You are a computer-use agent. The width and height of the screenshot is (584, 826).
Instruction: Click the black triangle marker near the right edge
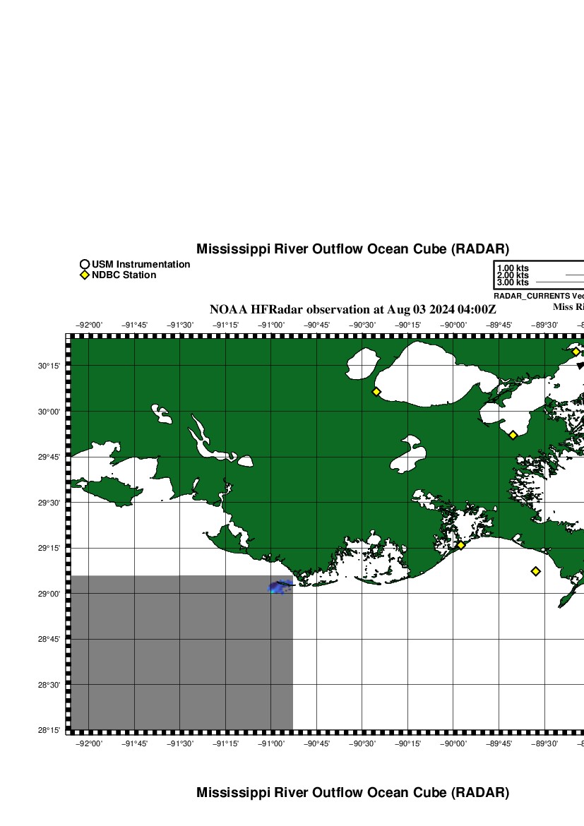click(580, 366)
